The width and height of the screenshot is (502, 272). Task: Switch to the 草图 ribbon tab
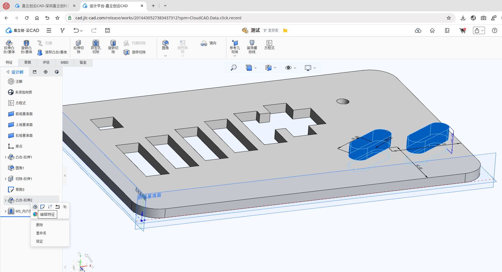[x=28, y=62]
